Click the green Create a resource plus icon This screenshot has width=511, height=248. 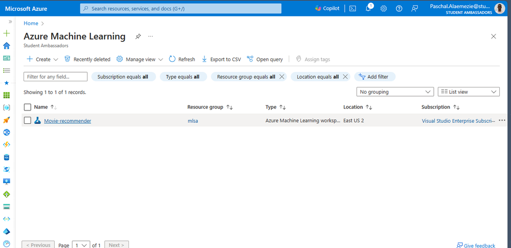coord(7,33)
